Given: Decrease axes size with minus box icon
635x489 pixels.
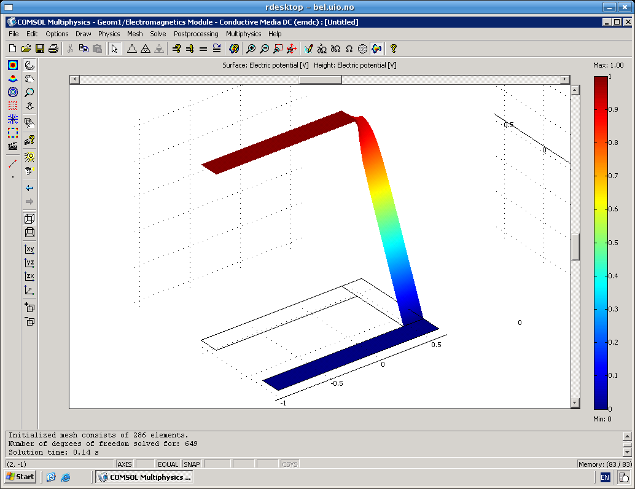Looking at the screenshot, I should 29,321.
